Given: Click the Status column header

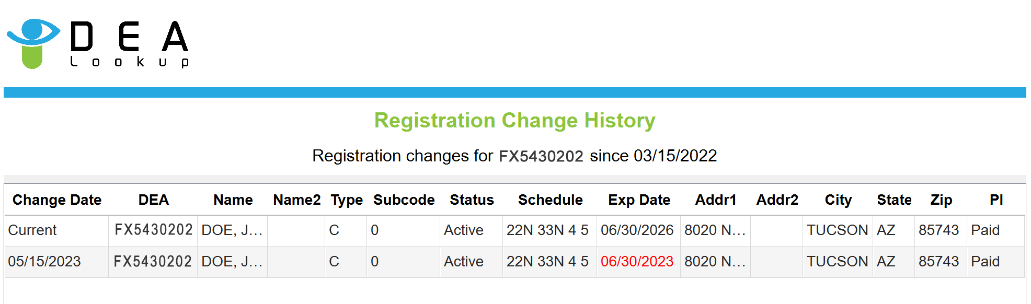Looking at the screenshot, I should (x=472, y=200).
